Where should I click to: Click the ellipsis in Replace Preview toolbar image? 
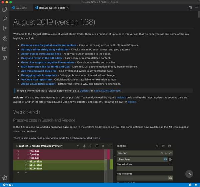click(109, 146)
